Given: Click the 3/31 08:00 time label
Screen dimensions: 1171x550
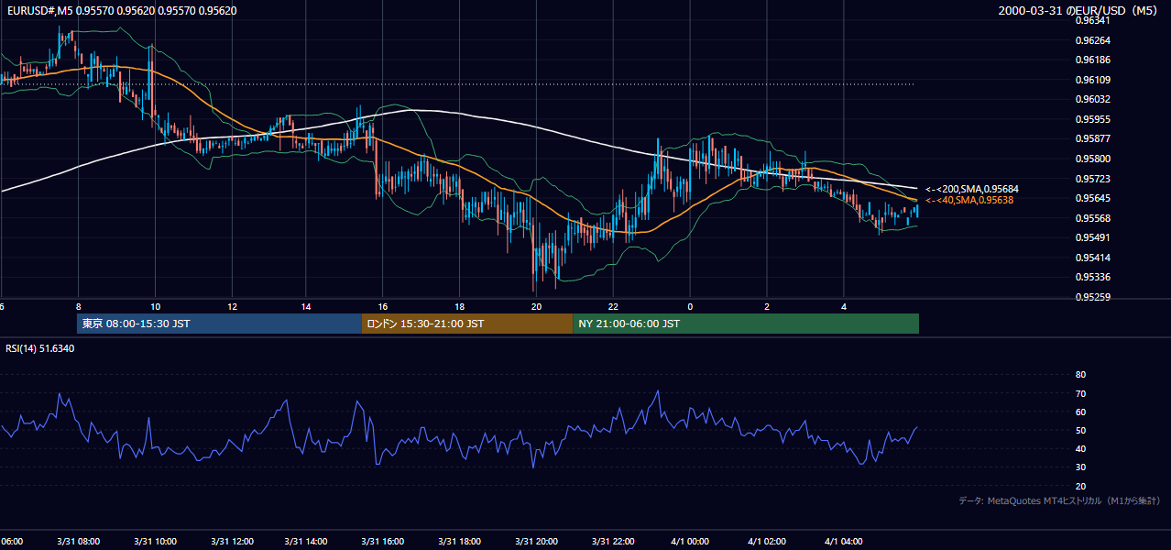Looking at the screenshot, I should (78, 542).
